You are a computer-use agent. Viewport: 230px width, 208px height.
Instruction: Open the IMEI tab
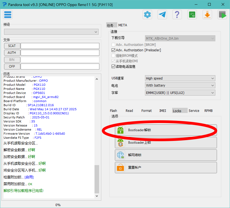(163, 111)
